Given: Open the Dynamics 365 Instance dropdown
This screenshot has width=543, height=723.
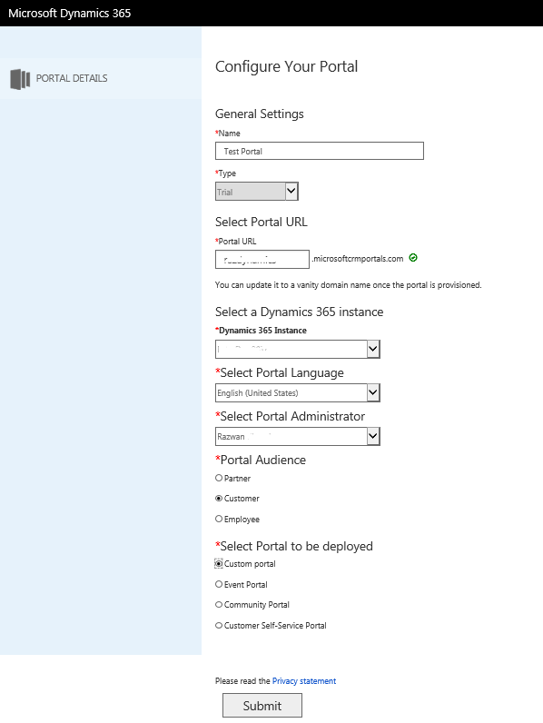Looking at the screenshot, I should coord(297,349).
